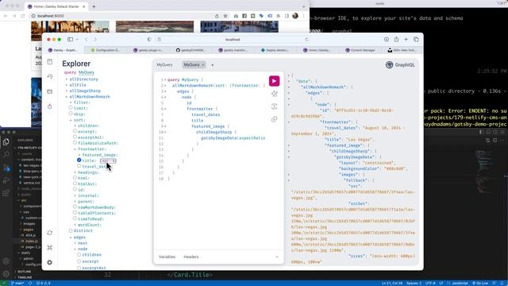
Task: Open Safari downloads icon
Action: click(387, 39)
